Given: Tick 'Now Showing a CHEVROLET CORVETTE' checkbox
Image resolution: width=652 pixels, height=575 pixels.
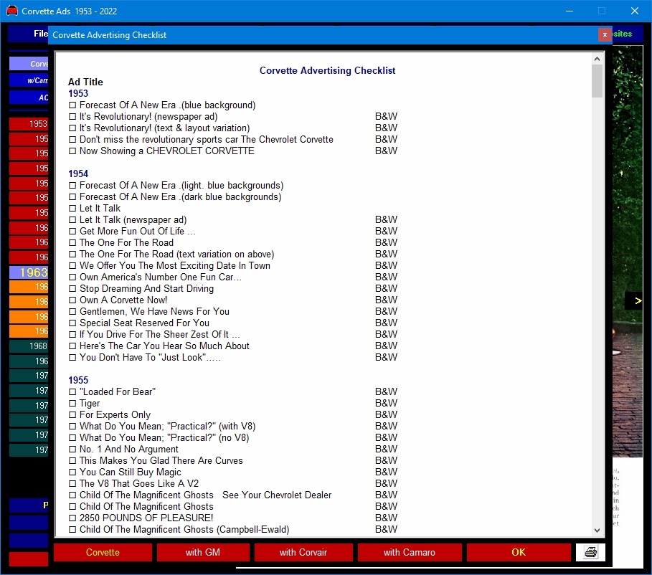Looking at the screenshot, I should (x=72, y=151).
